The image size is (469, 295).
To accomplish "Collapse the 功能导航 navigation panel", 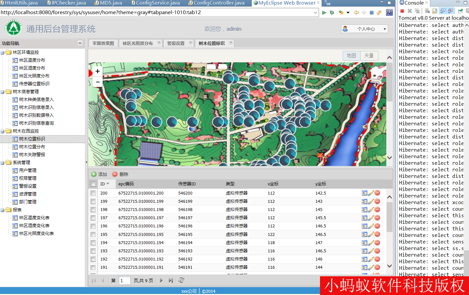I will [80, 43].
